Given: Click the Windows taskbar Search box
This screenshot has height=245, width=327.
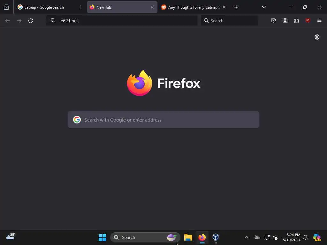Looking at the screenshot, I should click(x=145, y=237).
